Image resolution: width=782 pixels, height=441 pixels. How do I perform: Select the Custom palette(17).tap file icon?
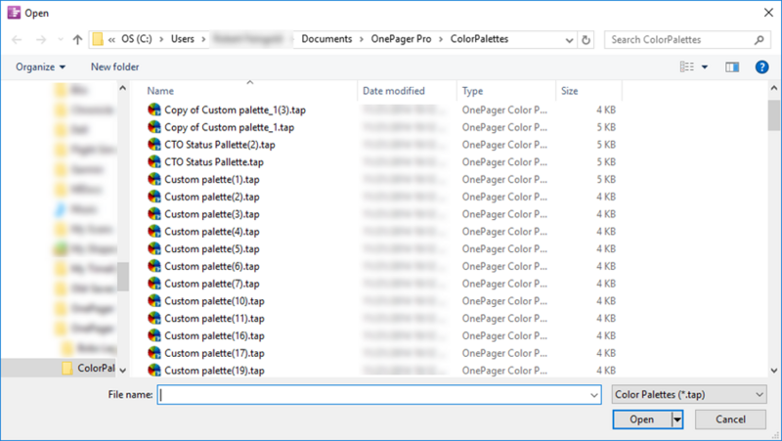click(x=154, y=353)
